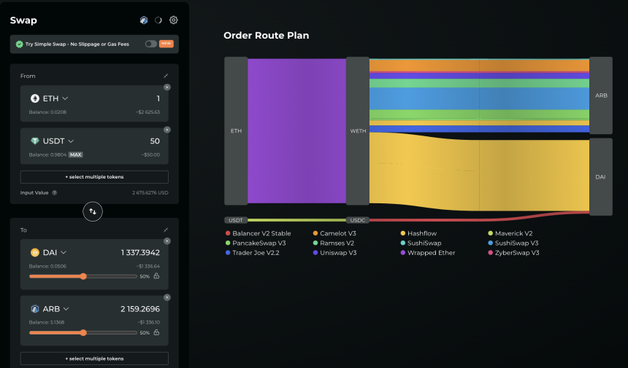Image resolution: width=628 pixels, height=368 pixels.
Task: Click the SushiSwap V3 legend label
Action: click(x=517, y=243)
